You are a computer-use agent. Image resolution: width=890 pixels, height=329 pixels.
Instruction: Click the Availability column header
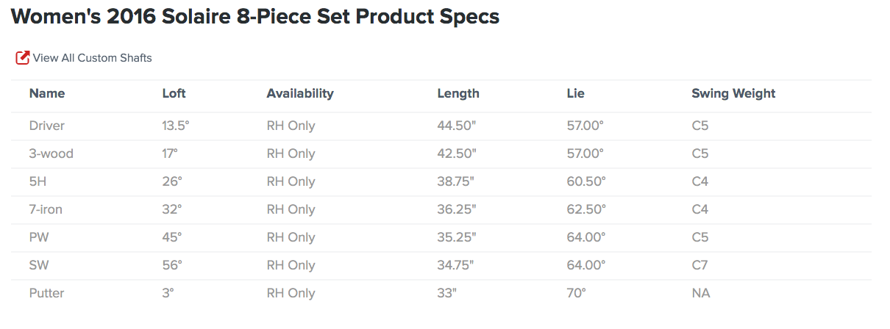tap(300, 93)
